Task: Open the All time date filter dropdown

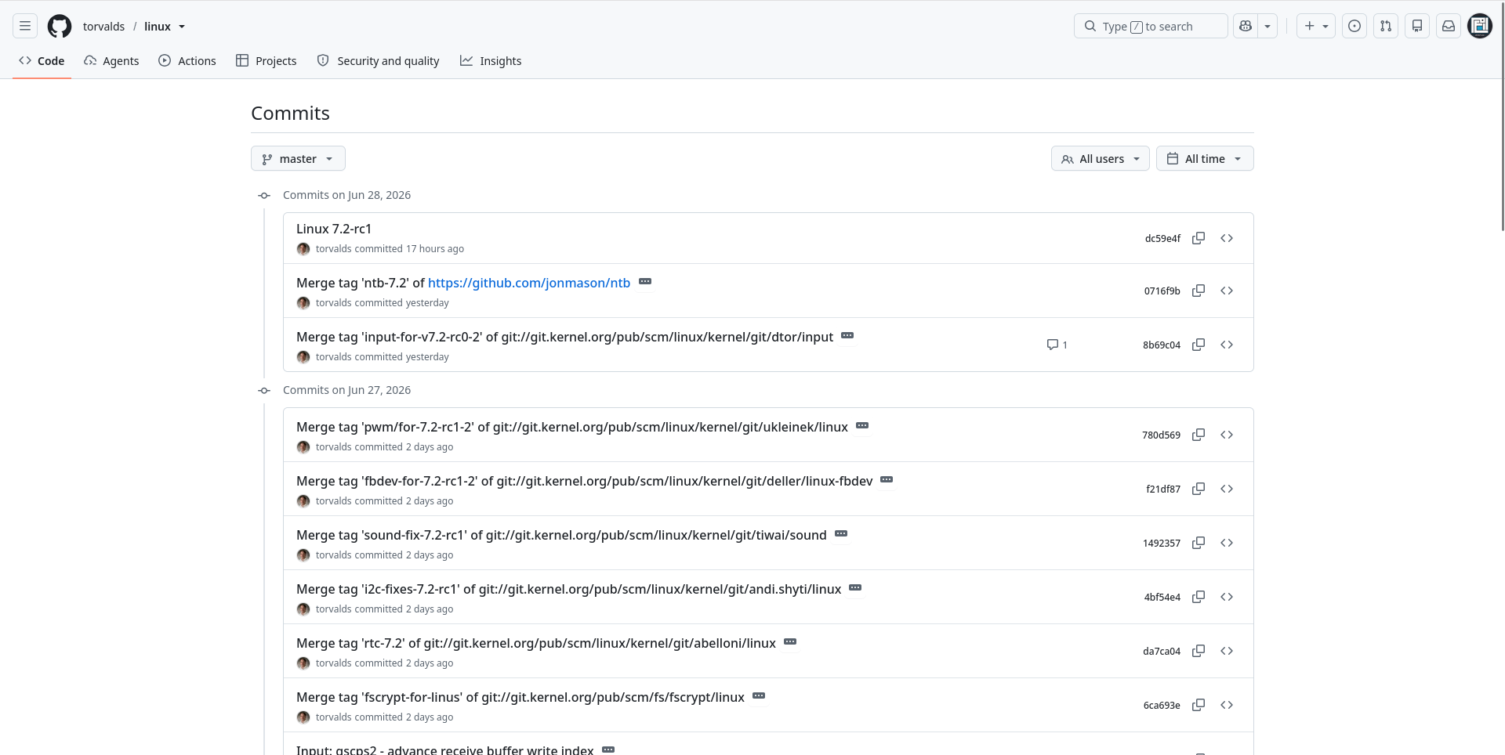Action: point(1205,158)
